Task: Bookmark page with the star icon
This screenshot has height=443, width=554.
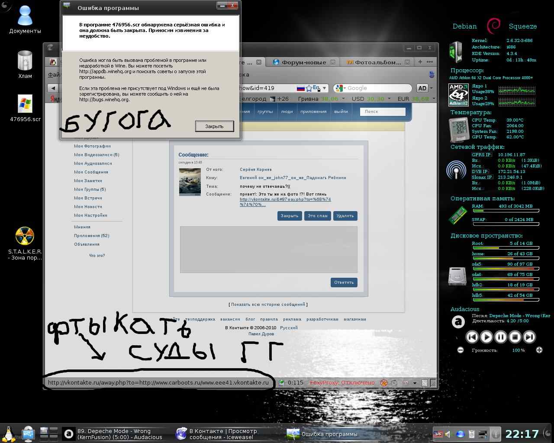Action: [309, 88]
